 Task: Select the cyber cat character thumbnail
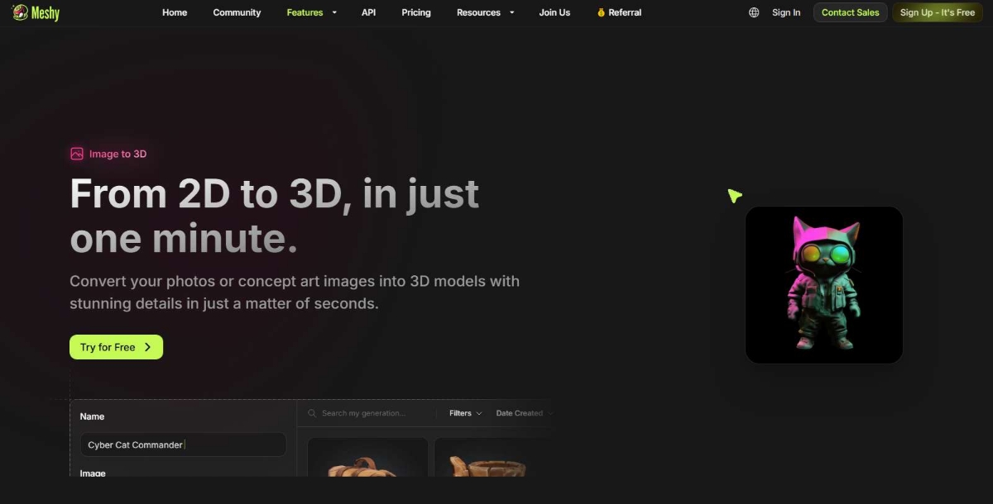823,285
